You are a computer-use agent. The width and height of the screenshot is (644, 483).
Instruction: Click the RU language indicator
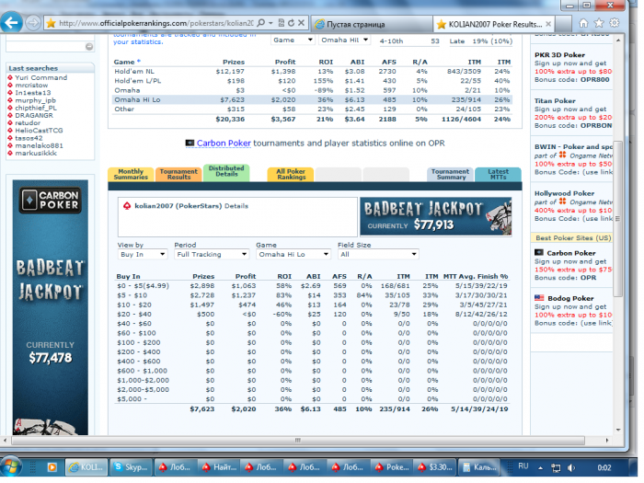pyautogui.click(x=523, y=466)
